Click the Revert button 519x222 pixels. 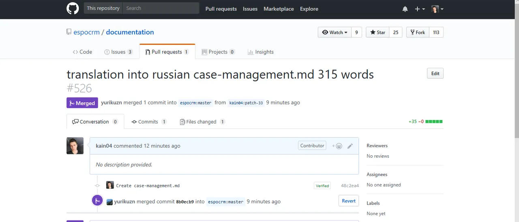click(x=349, y=201)
